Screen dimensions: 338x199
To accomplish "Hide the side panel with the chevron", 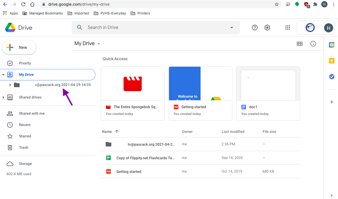I will coord(331,196).
